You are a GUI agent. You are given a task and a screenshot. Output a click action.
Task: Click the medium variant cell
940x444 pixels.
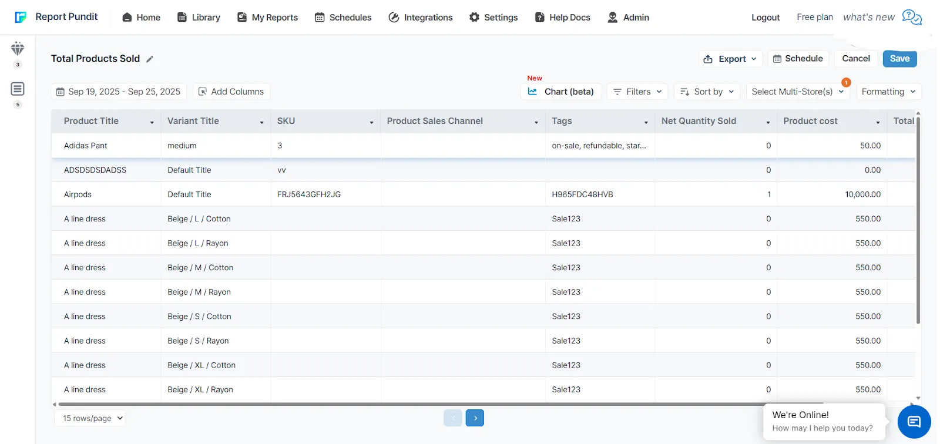(216, 146)
